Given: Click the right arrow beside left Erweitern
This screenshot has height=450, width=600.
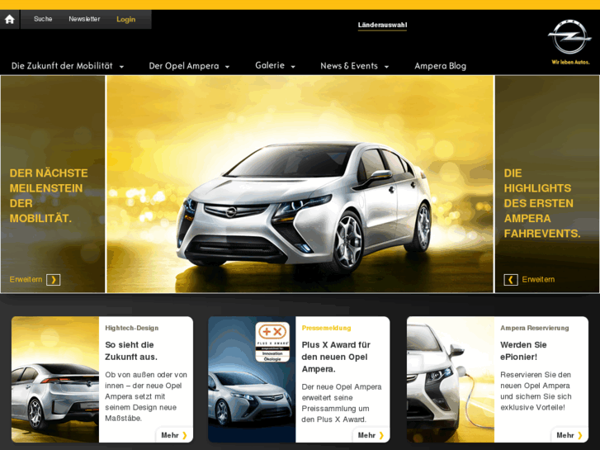Looking at the screenshot, I should tap(53, 280).
